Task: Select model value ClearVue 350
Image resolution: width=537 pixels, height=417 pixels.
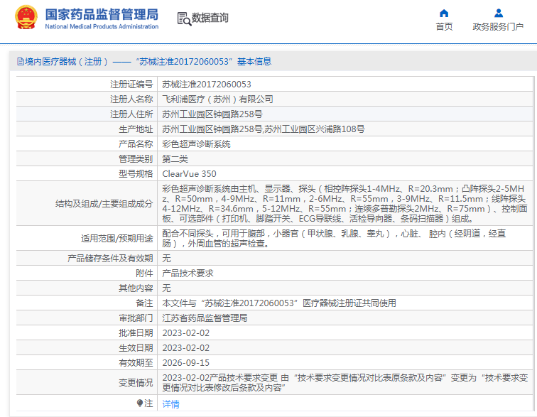Action: [x=189, y=174]
